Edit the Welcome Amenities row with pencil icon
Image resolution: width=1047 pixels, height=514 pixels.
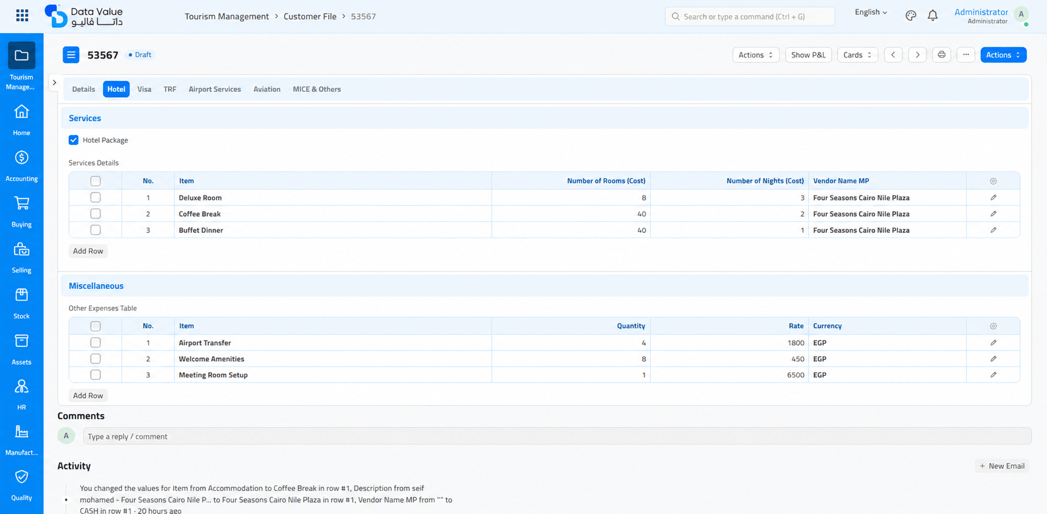(993, 359)
